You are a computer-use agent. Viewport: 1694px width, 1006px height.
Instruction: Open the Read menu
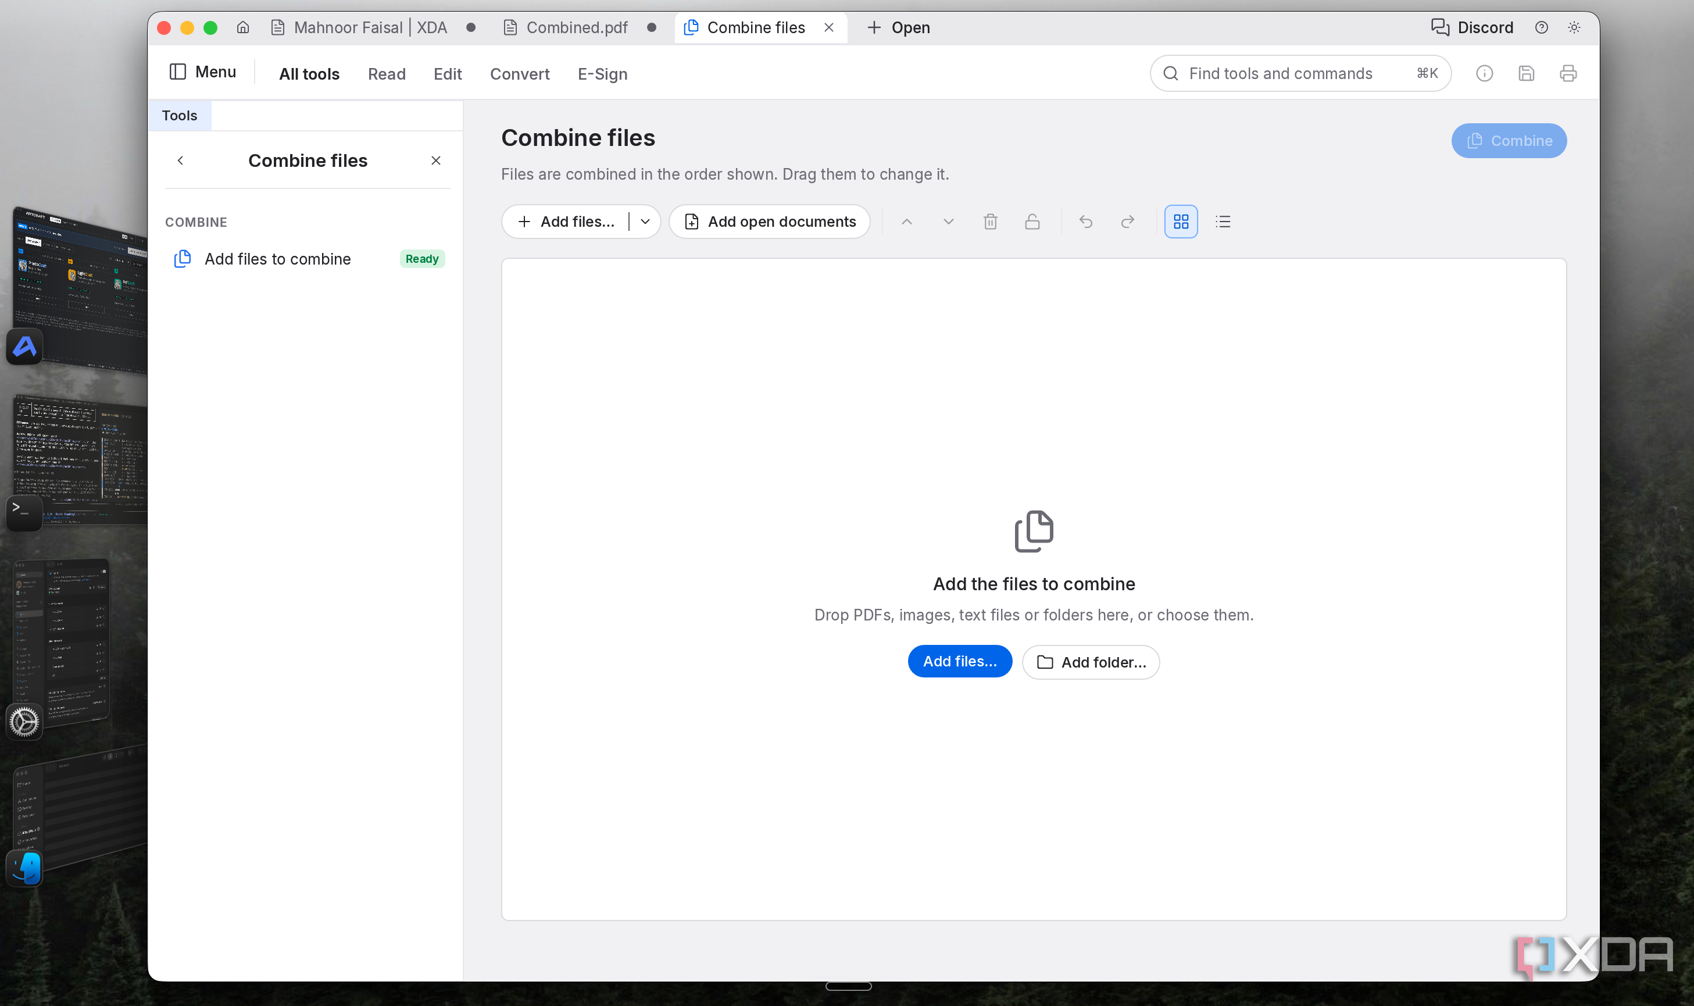click(387, 74)
